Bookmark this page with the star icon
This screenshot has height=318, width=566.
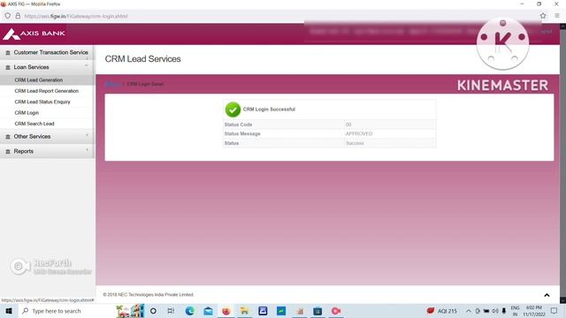tap(543, 16)
